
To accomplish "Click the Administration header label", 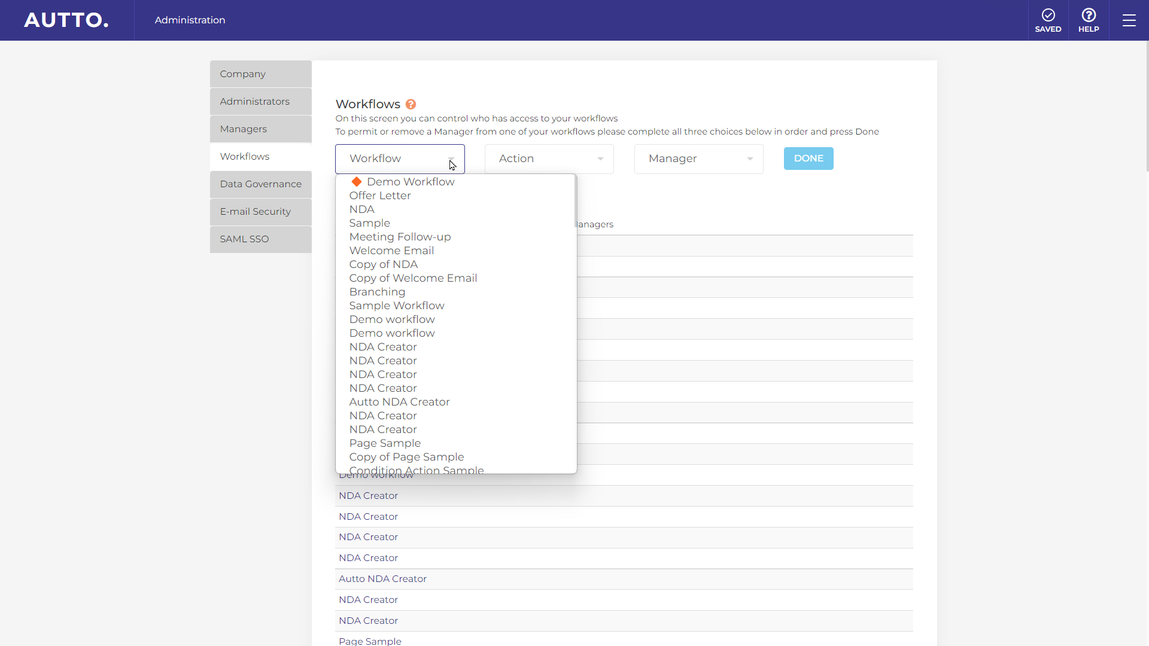I will click(x=190, y=20).
